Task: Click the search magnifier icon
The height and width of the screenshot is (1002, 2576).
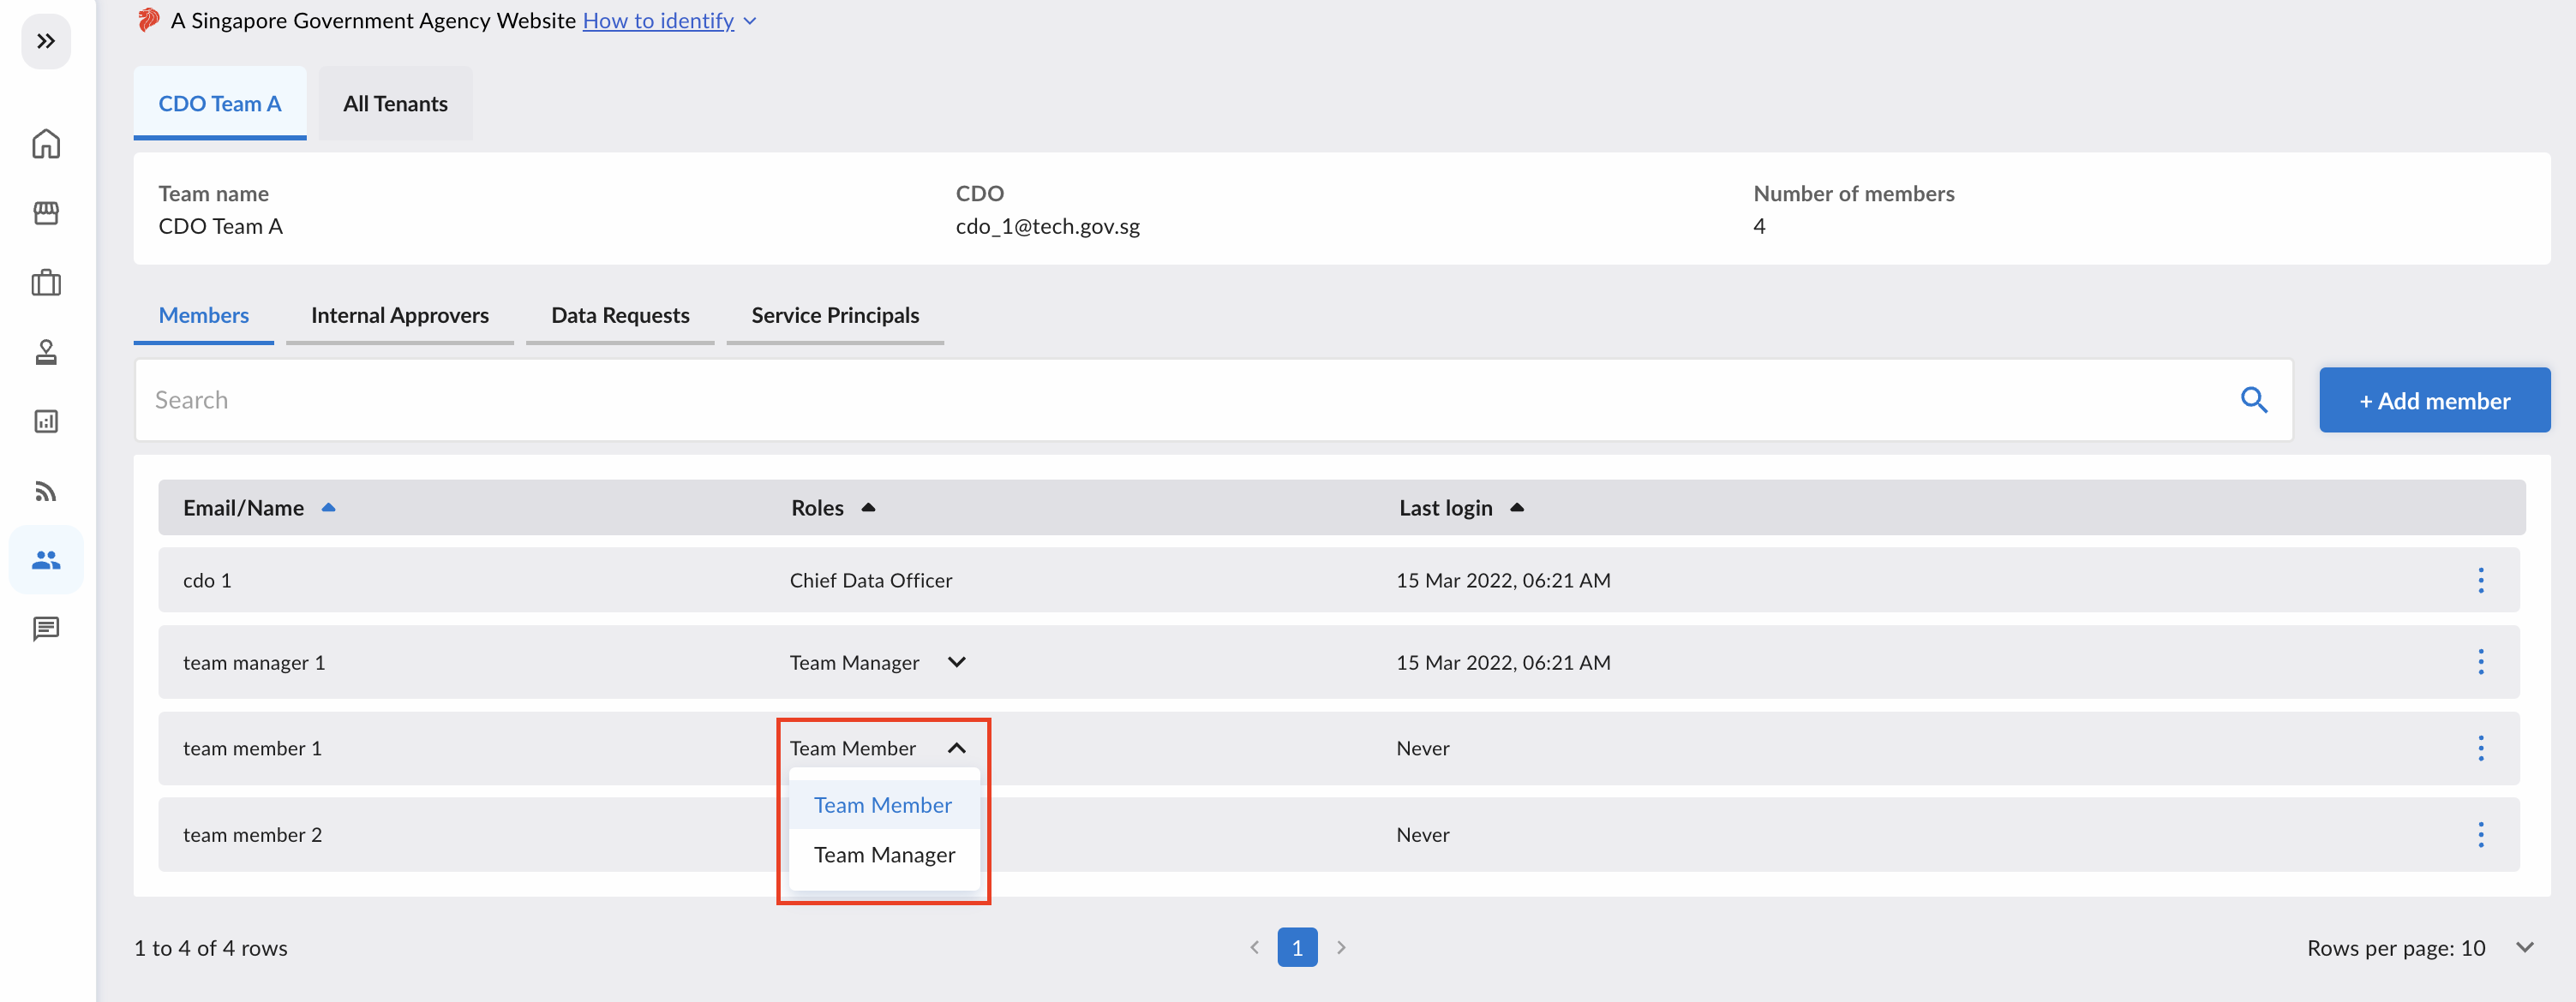Action: pos(2254,401)
